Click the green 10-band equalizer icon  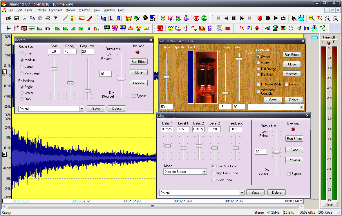coord(107,28)
